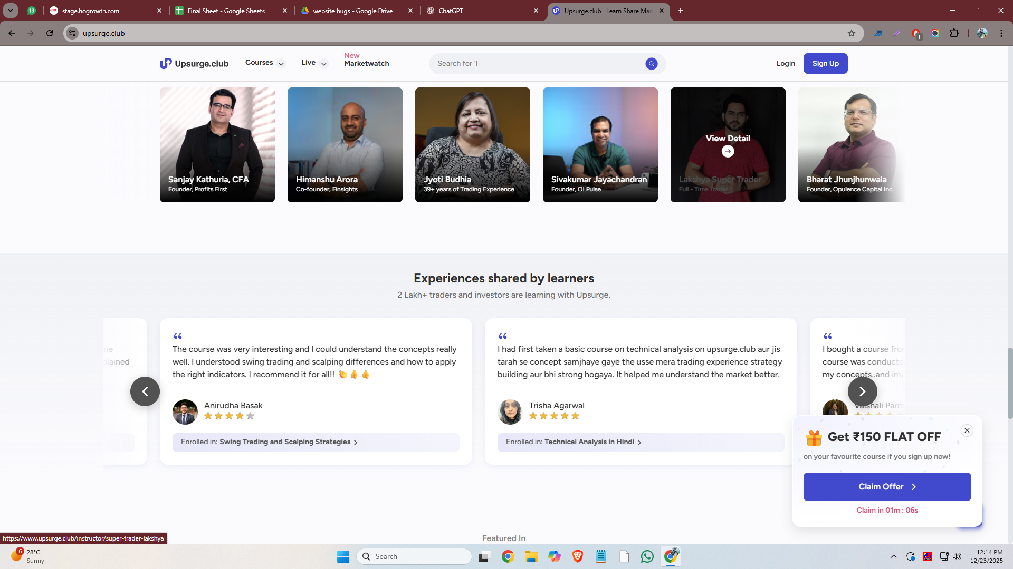The image size is (1013, 569).
Task: Click the Sign Up button
Action: (x=825, y=64)
